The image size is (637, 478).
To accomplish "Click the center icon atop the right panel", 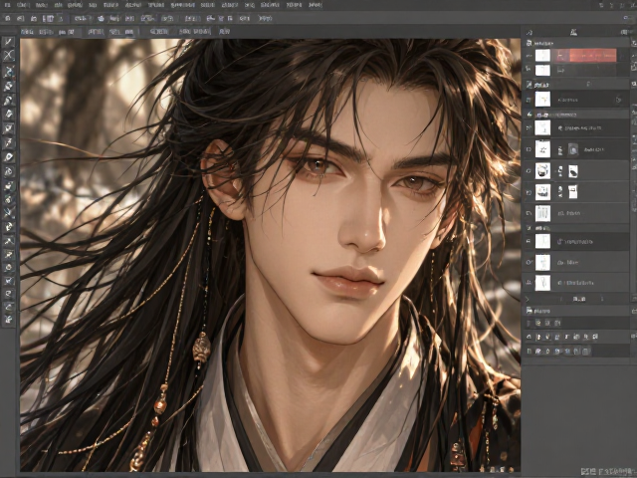I will click(x=573, y=32).
